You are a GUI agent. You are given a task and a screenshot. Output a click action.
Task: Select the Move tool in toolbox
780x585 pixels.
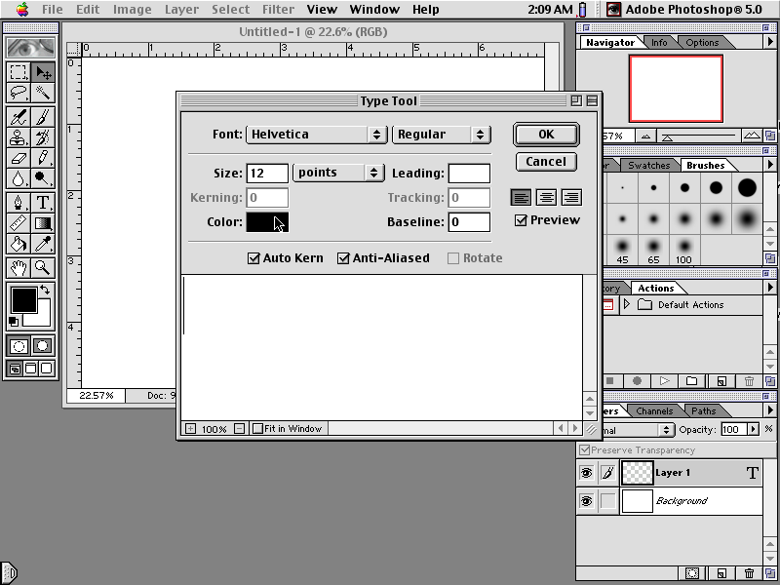point(43,72)
